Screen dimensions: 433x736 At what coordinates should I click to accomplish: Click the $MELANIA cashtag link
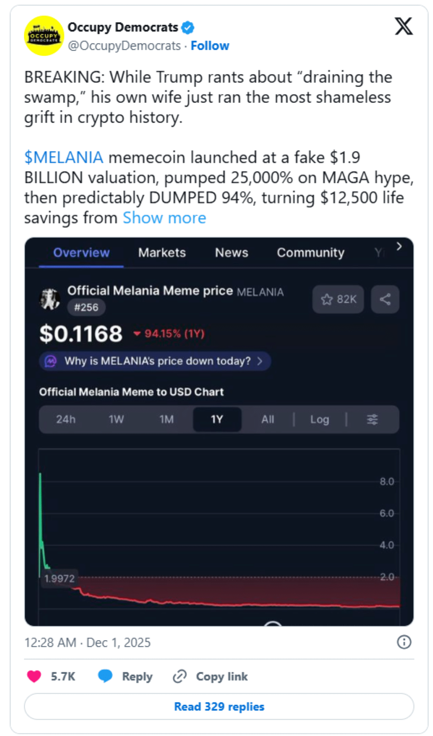coord(64,158)
